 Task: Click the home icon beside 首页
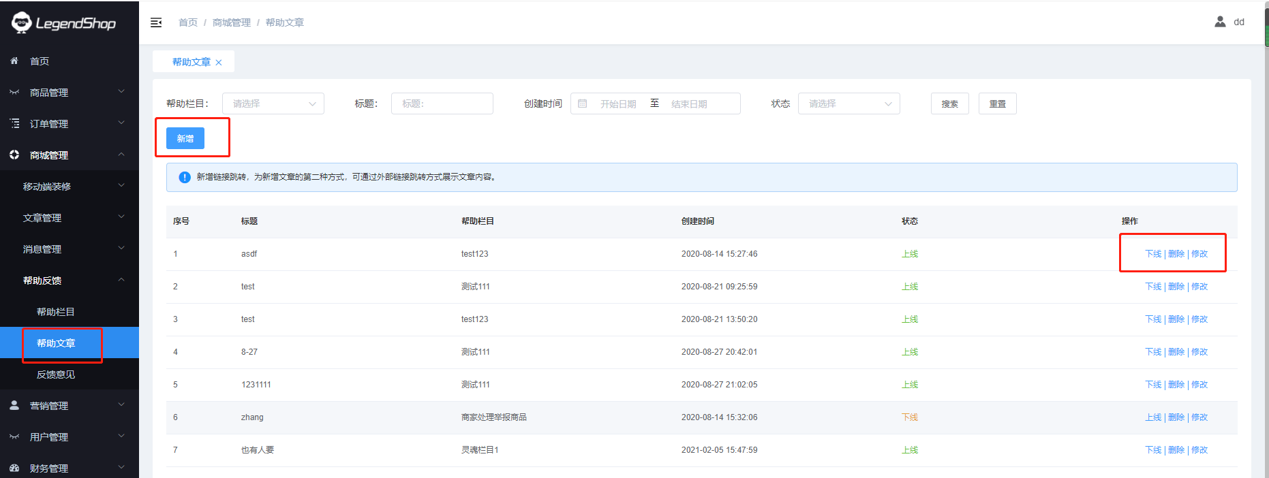pos(14,61)
